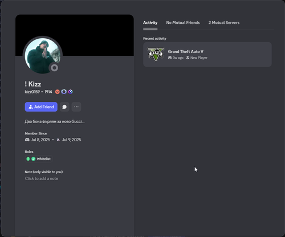Click the server icon beside Jul 9, 2025

click(x=58, y=140)
